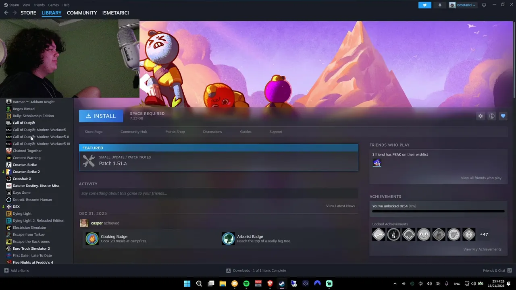This screenshot has height=290, width=516.
Task: Open the Friends menu
Action: [39, 5]
